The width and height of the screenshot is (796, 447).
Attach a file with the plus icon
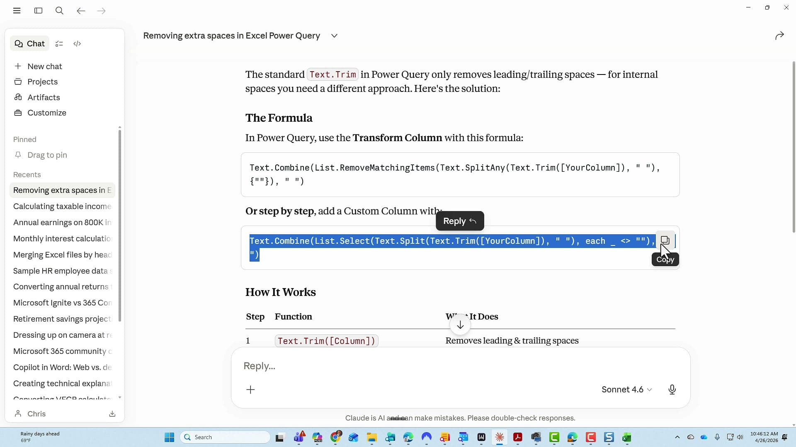(x=251, y=389)
